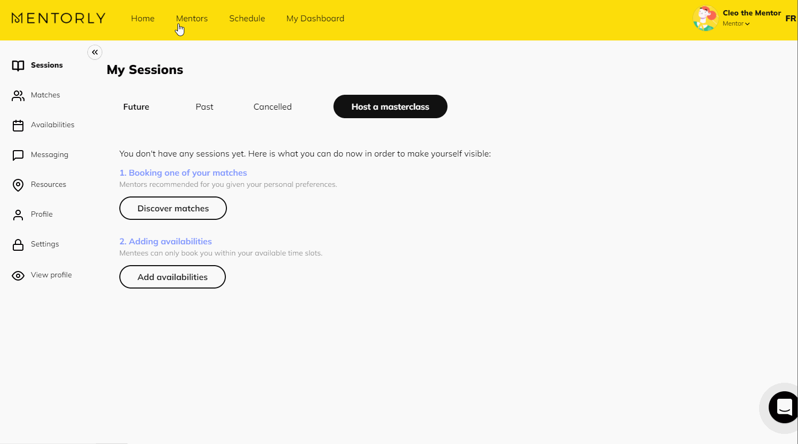
Task: Switch language to FR
Action: point(791,18)
